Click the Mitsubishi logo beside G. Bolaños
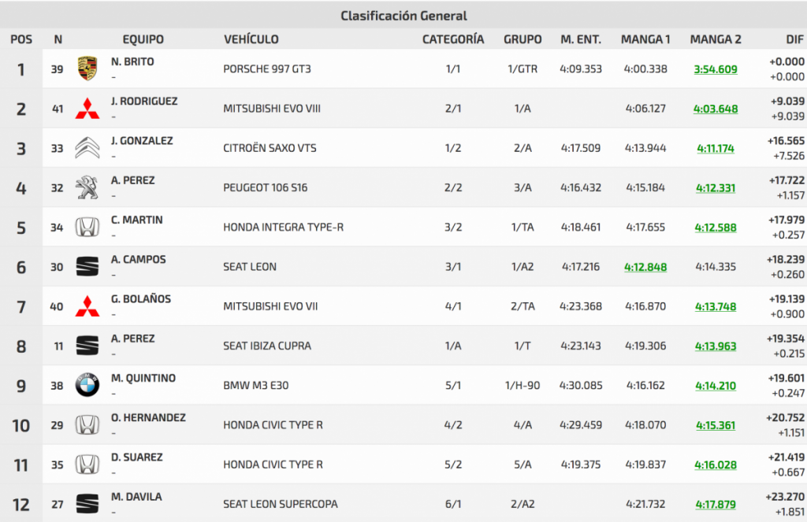This screenshot has height=522, width=807. (x=87, y=306)
